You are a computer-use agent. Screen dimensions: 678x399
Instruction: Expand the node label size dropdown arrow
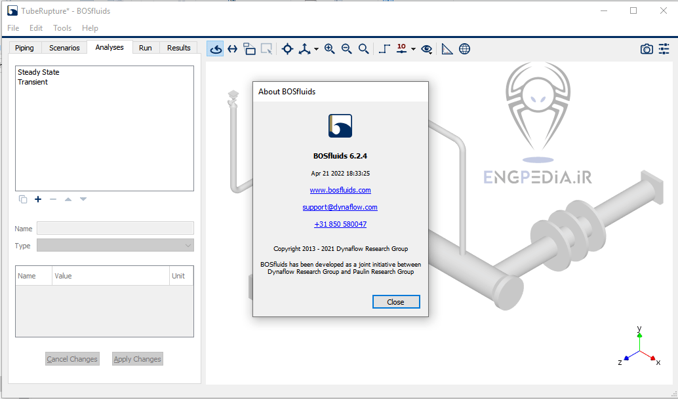pyautogui.click(x=413, y=49)
